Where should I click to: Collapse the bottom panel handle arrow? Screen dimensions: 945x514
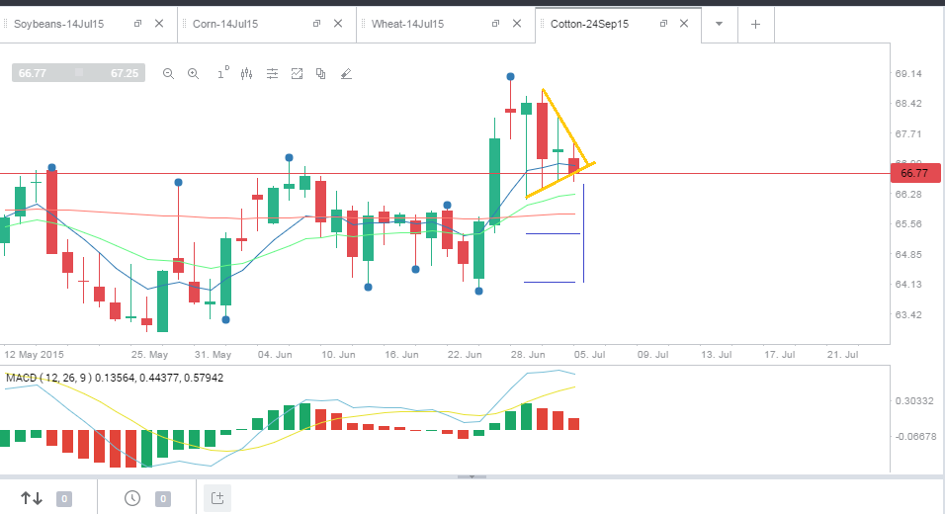(472, 476)
